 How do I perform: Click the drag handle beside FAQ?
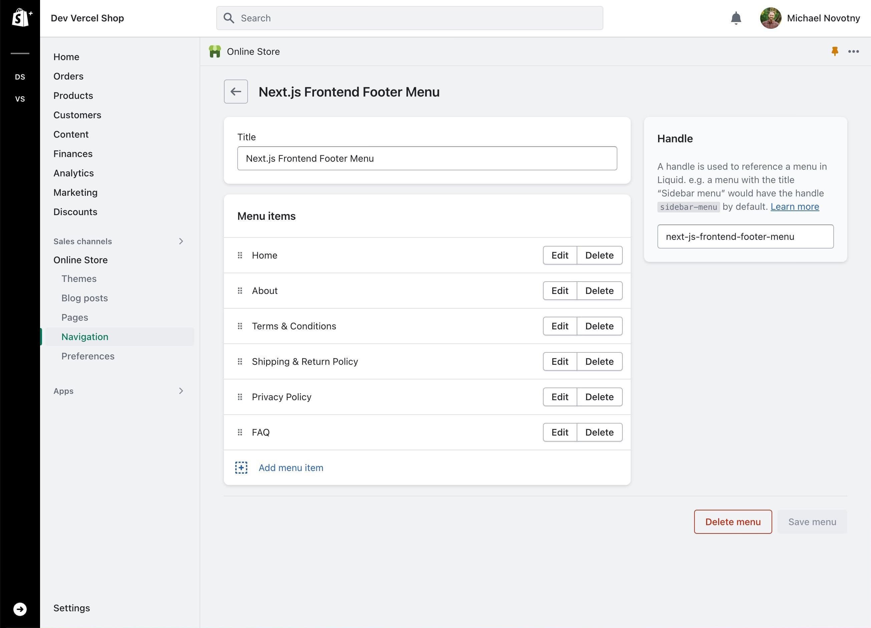[x=240, y=432]
